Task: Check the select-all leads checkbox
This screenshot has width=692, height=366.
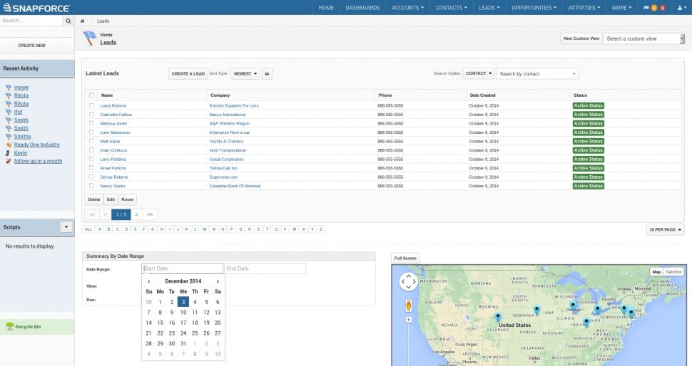Action: (x=91, y=95)
